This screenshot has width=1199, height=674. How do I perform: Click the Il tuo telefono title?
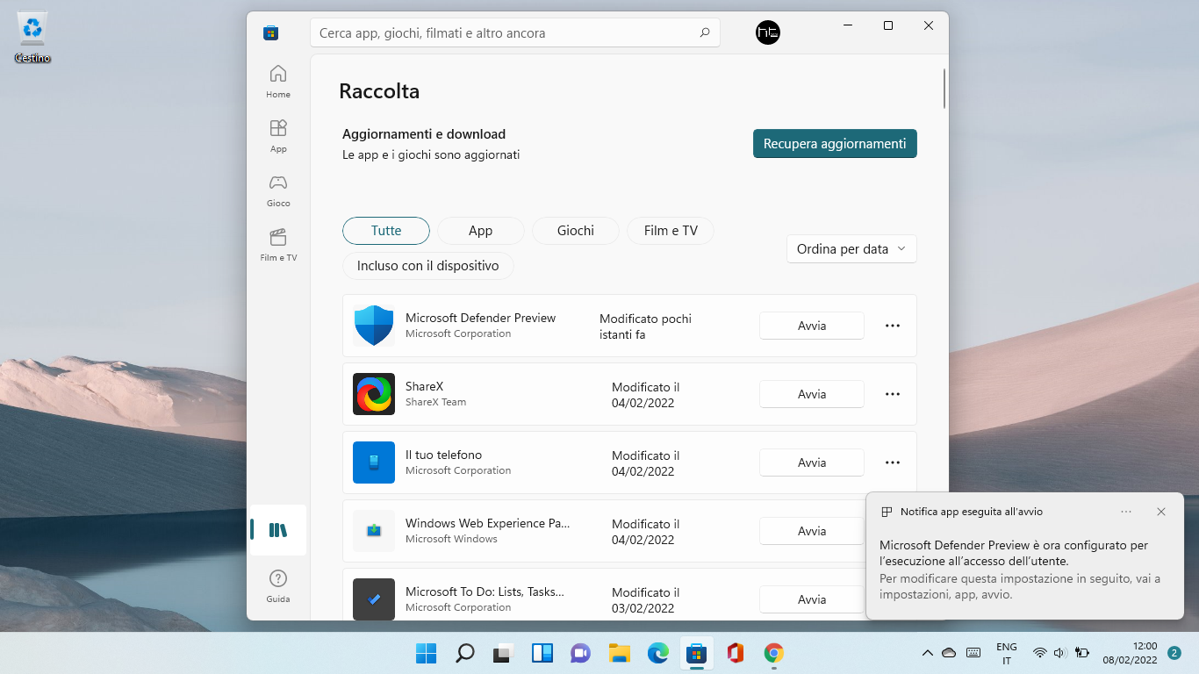(x=443, y=455)
